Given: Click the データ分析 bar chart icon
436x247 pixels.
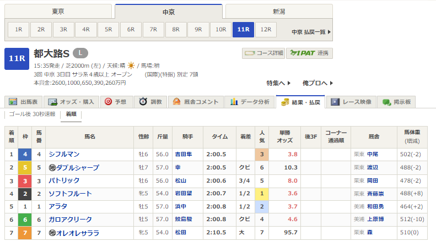Looking at the screenshot, I should 234,102.
